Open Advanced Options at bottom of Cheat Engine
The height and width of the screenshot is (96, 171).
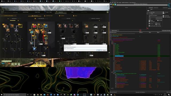113,92
